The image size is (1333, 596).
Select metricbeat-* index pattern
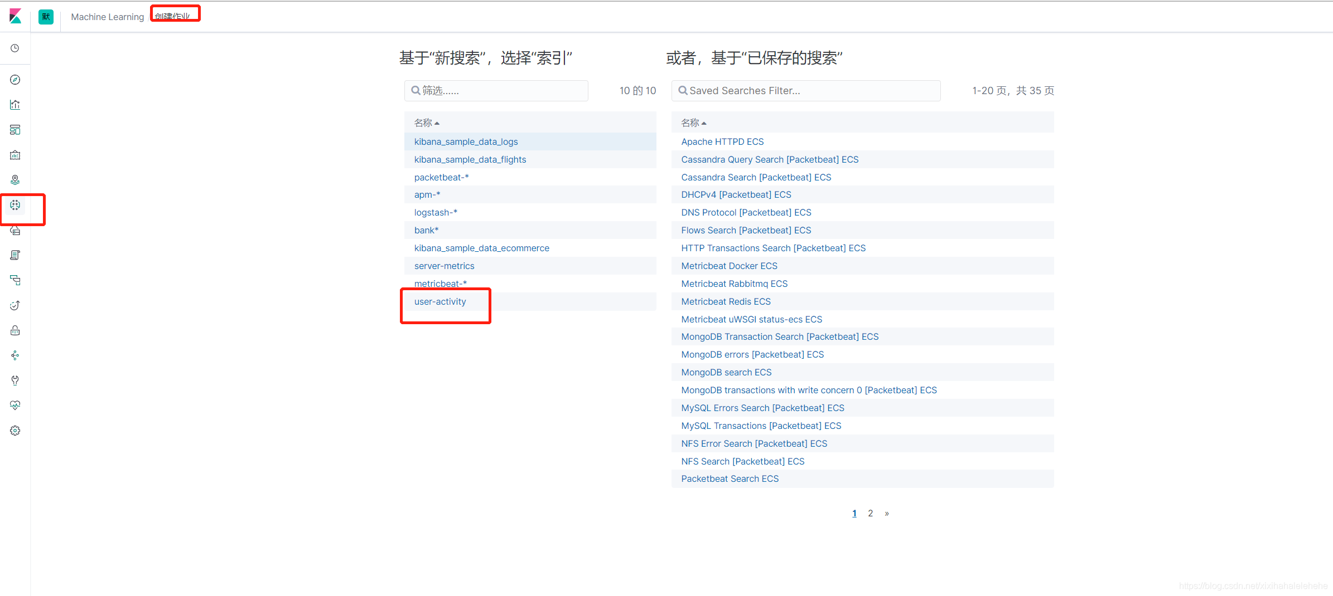coord(441,284)
